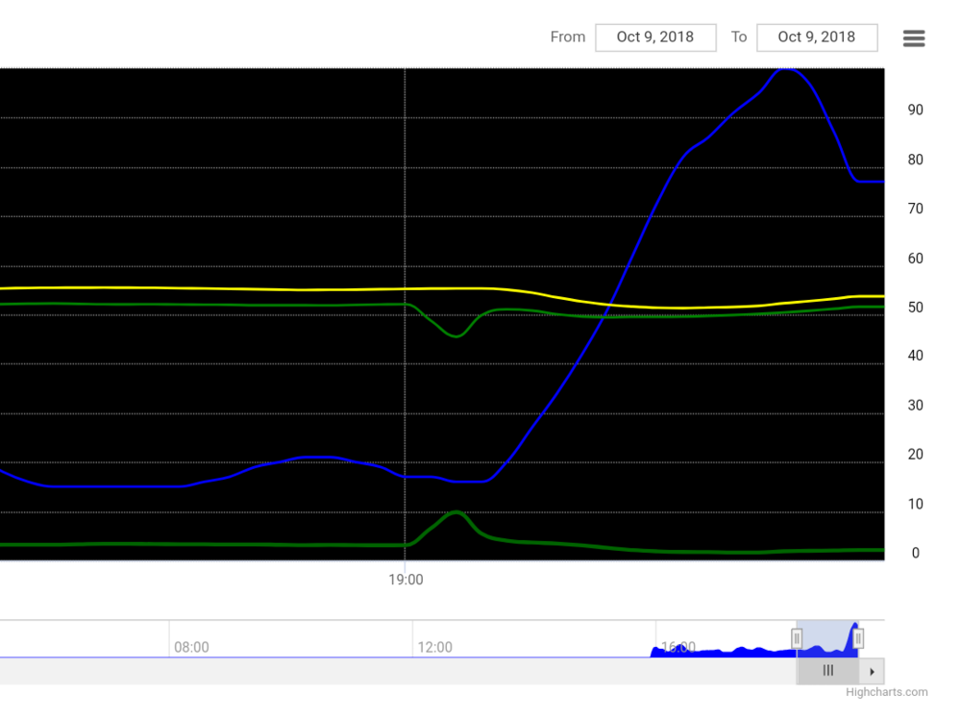Open the Highcharts.com credits link

(x=886, y=692)
